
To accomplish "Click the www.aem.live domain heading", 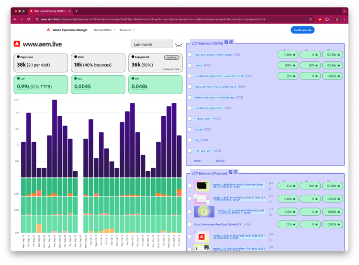I will [x=42, y=44].
